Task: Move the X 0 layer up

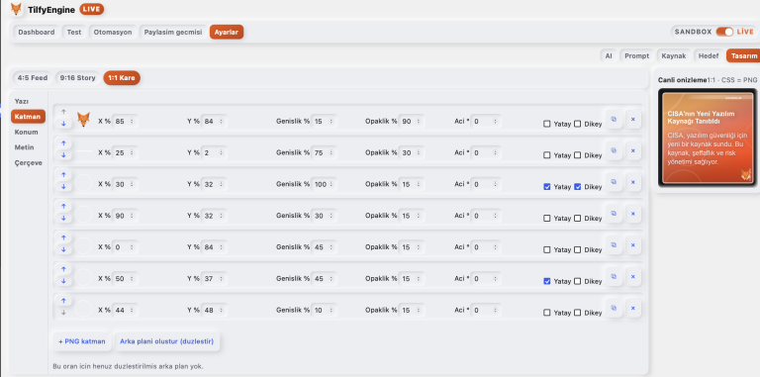Action: 63,237
